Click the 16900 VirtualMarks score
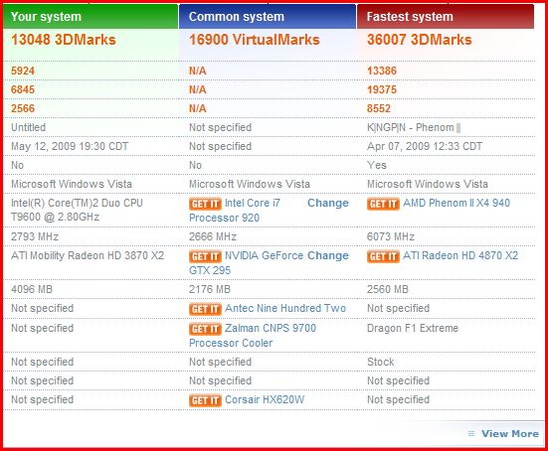Screen dimensions: 548x451 tap(254, 40)
